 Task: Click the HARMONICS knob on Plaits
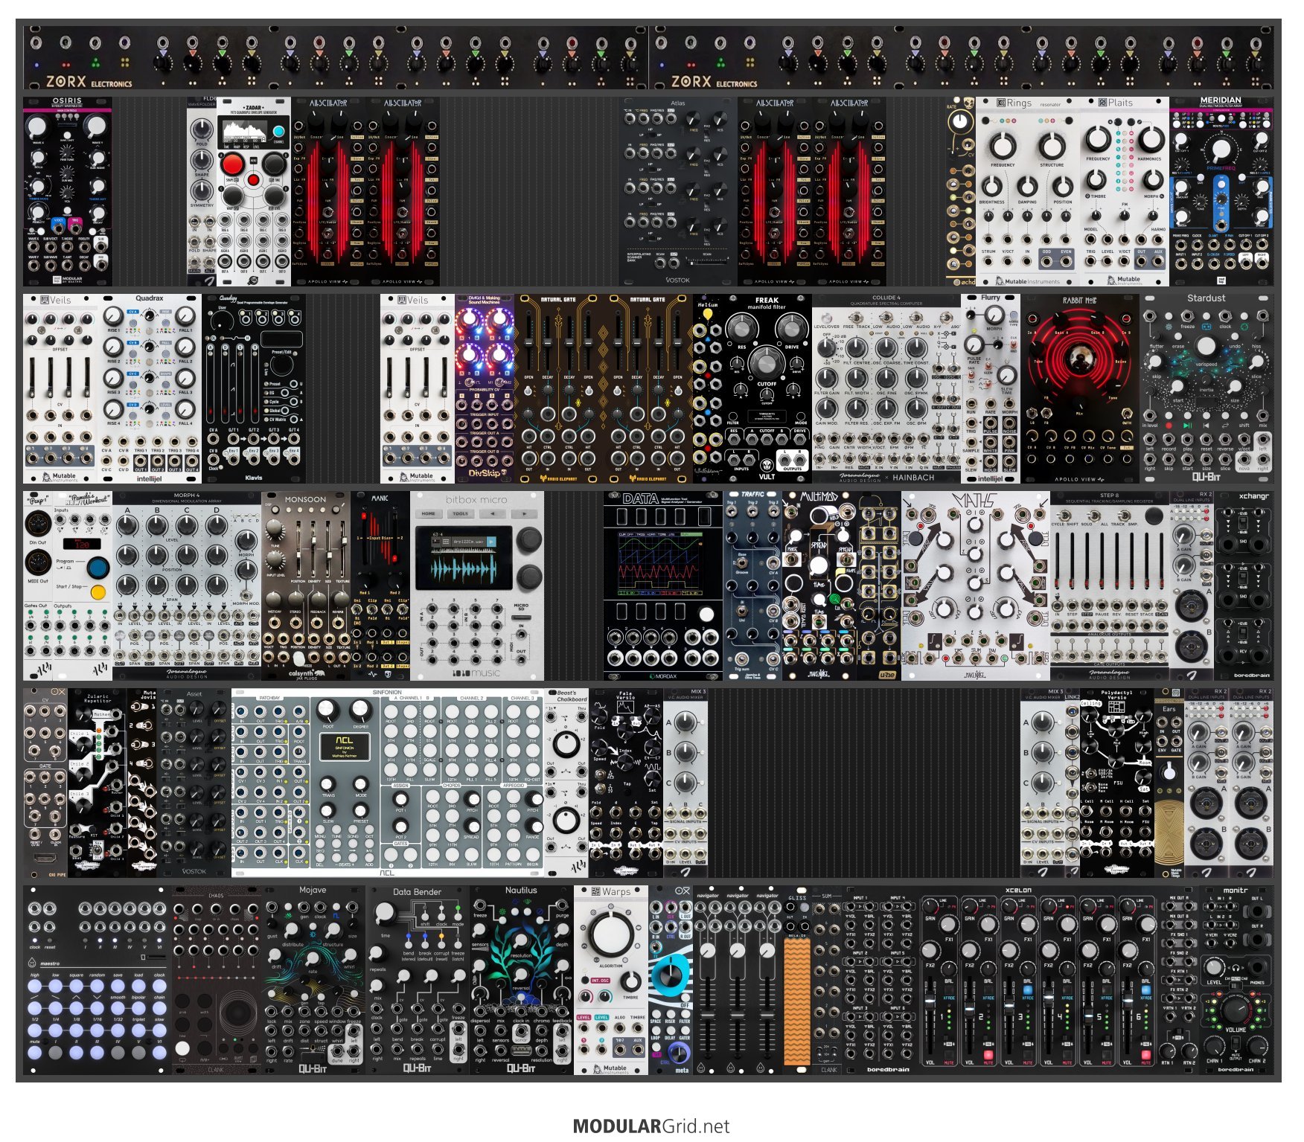point(1151,139)
